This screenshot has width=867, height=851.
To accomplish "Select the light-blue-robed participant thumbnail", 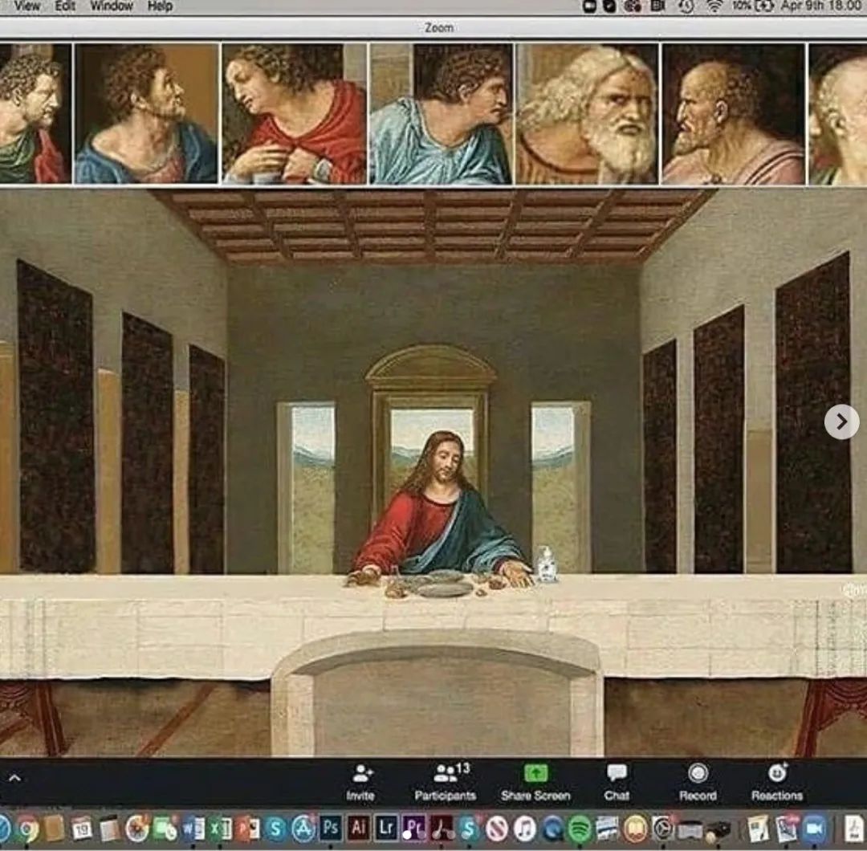I will click(x=440, y=113).
